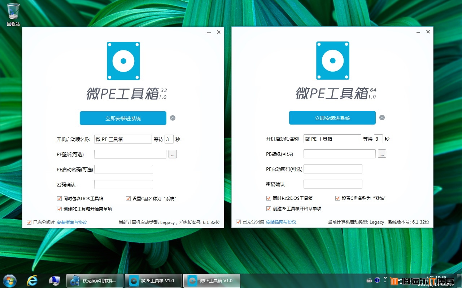Viewport: 462px width, 288px height.
Task: Click the PE启动密码 field in 32-bit window
Action: coord(123,170)
